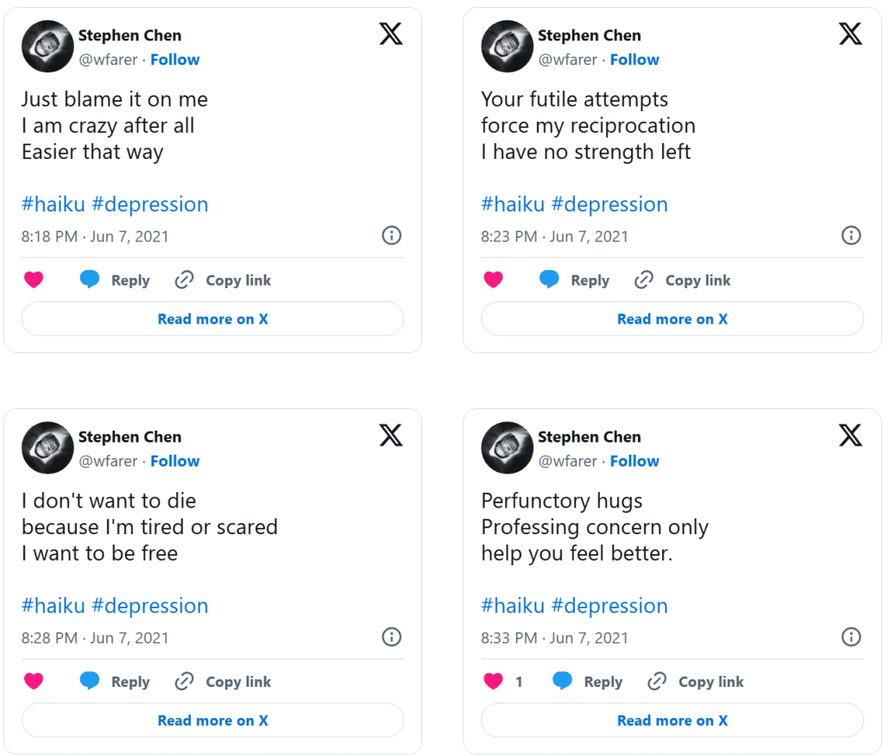Open the 8:23 PM · Jun 7, 2021 timestamp
Image resolution: width=884 pixels, height=756 pixels.
pos(554,236)
